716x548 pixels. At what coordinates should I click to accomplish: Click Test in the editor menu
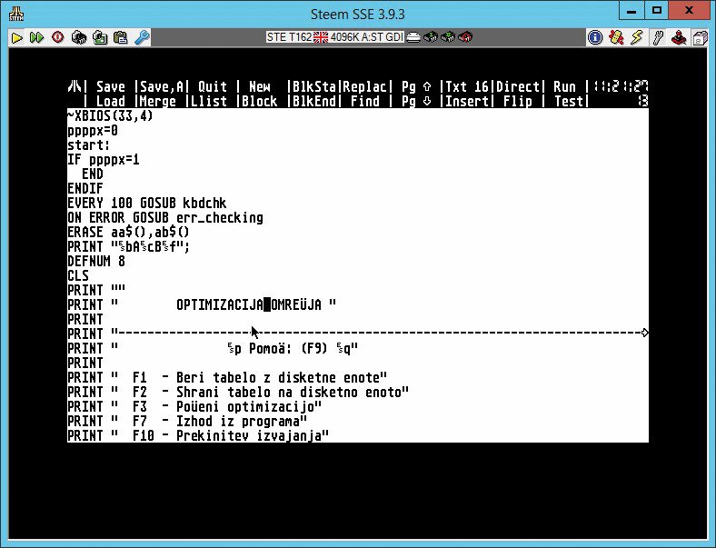569,101
